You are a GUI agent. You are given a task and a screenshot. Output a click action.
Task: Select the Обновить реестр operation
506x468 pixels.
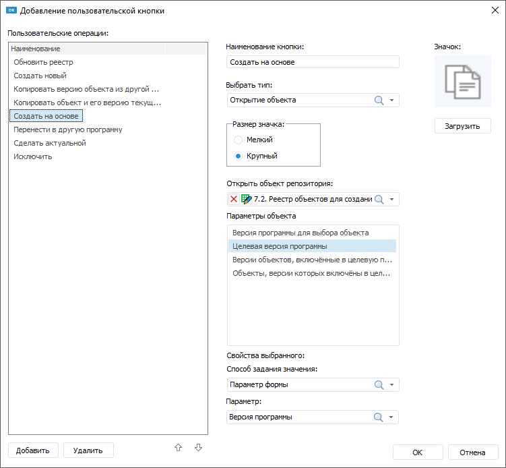43,62
